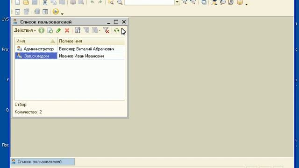Expand the search box dropdown arrow

[x=177, y=2]
